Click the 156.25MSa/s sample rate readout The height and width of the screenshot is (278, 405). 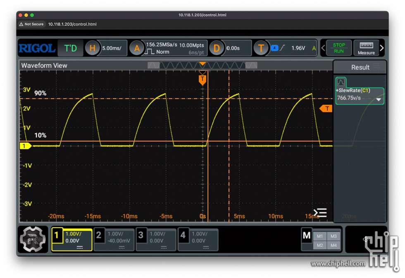(x=162, y=45)
